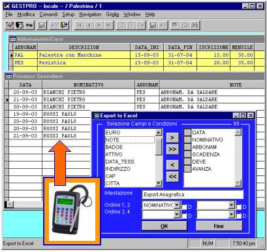Click the last record navigation icon
The image size is (267, 252).
coord(108,26)
